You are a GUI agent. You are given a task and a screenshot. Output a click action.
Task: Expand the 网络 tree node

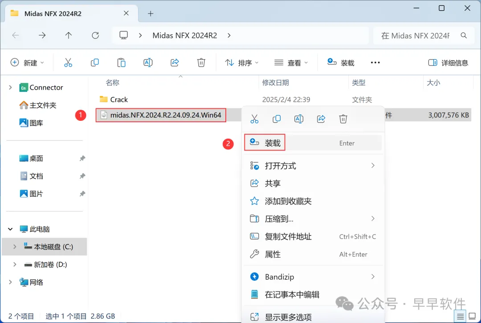point(10,282)
